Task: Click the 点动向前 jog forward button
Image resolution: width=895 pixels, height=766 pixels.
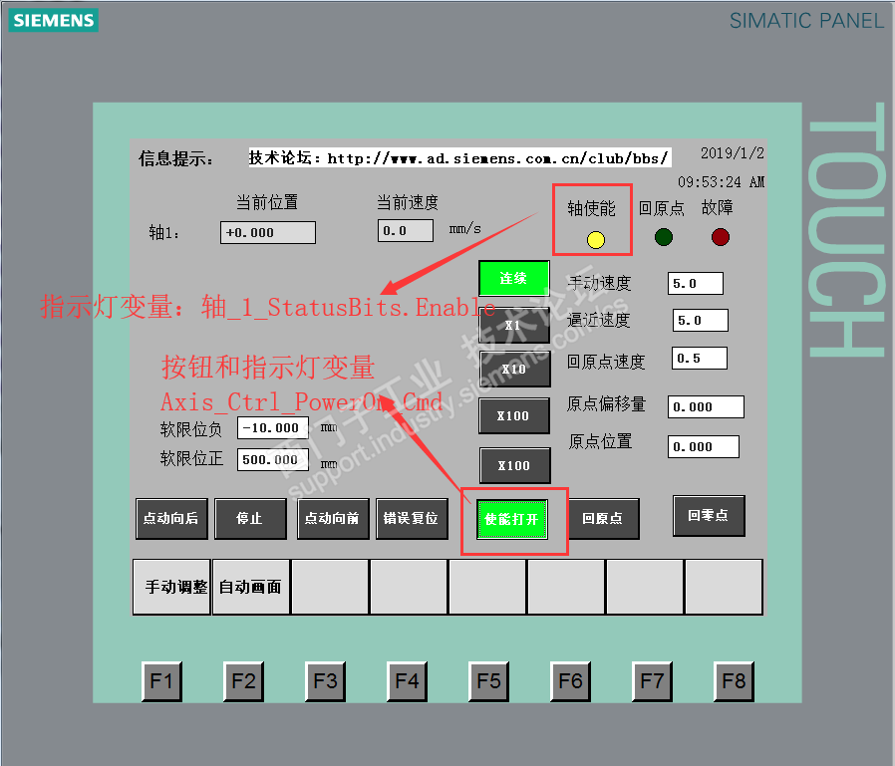Action: [x=333, y=518]
